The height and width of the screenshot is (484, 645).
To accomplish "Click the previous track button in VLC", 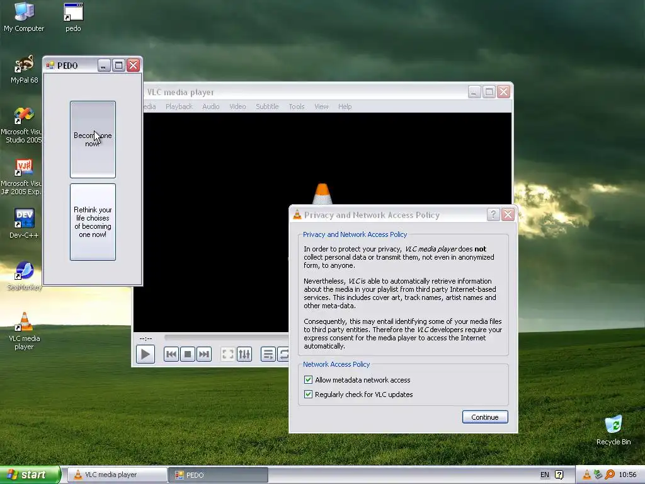I will click(x=171, y=354).
